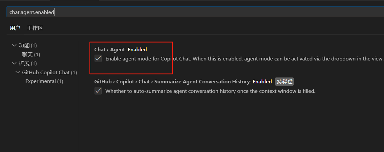Toggle Summarize Agent Conversation History checkbox
Screen dimensions: 384x152
(98, 91)
